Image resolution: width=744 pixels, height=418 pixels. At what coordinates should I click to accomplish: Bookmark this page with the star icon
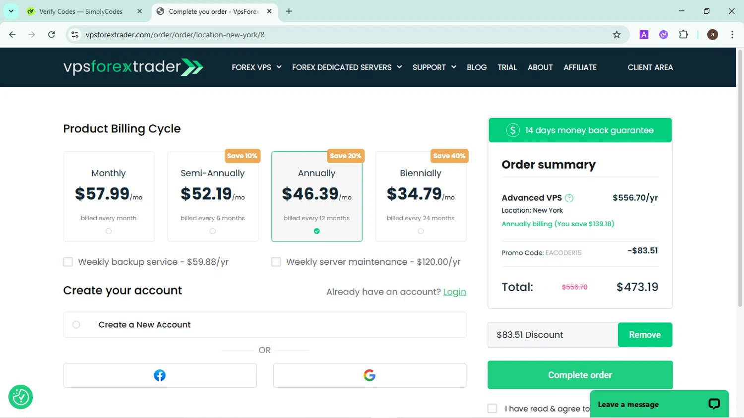(x=617, y=35)
